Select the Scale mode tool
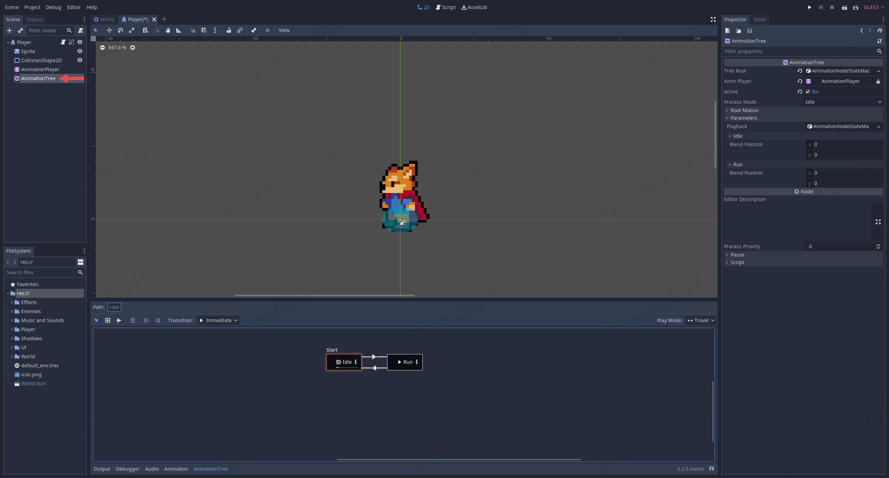The width and height of the screenshot is (889, 478). pyautogui.click(x=132, y=30)
